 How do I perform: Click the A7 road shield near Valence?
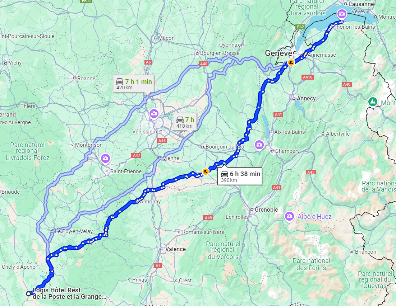(x=158, y=265)
